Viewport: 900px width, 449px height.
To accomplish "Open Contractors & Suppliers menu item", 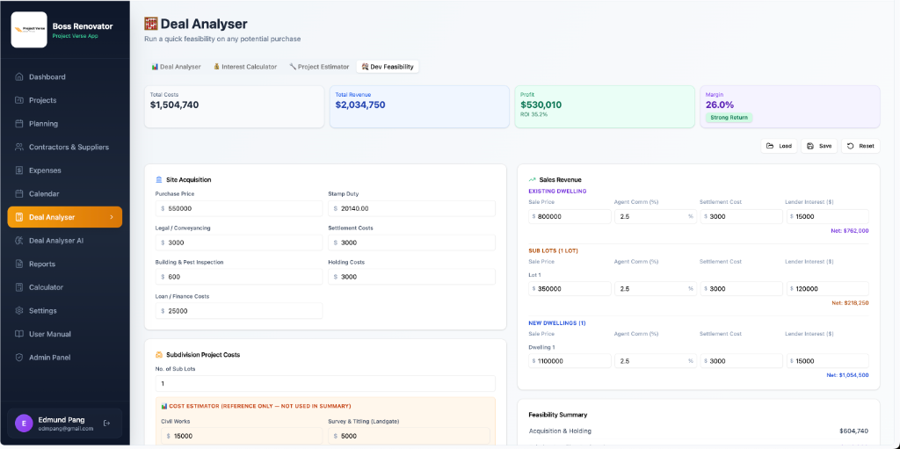I will tap(65, 147).
